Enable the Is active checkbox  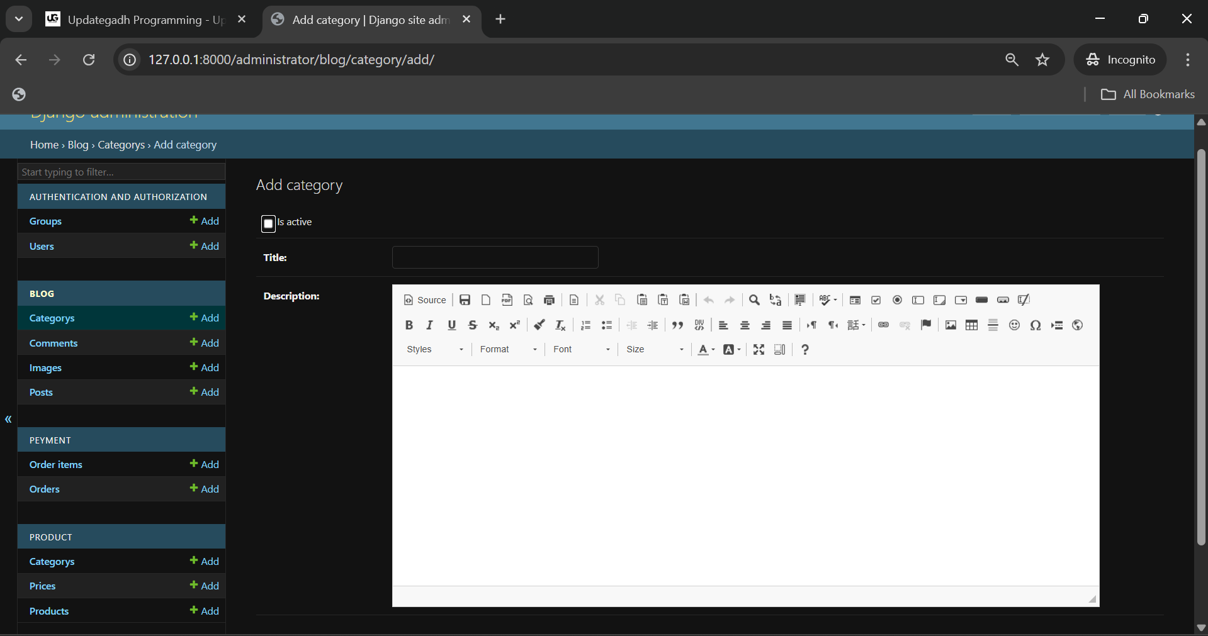coord(269,223)
